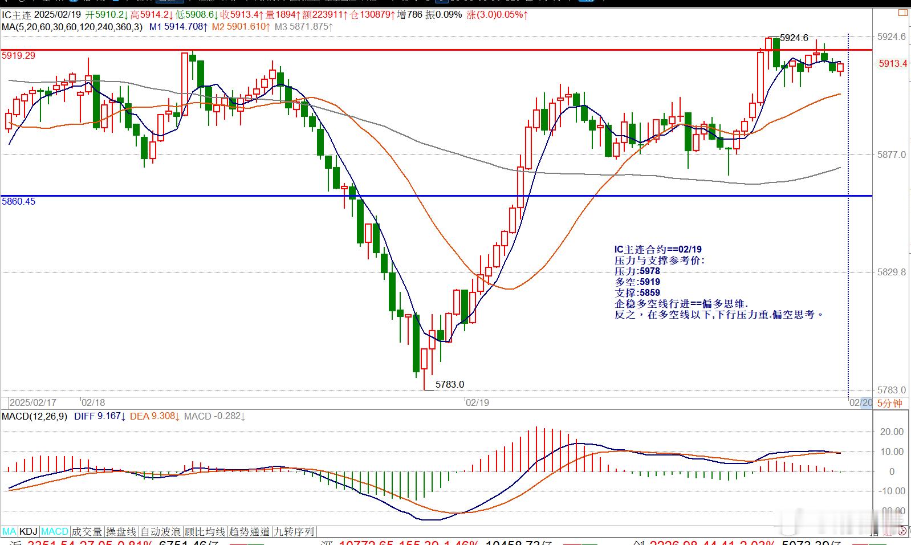Click the annotation title IC主连合约==02/19
The height and width of the screenshot is (545, 911).
(x=658, y=249)
